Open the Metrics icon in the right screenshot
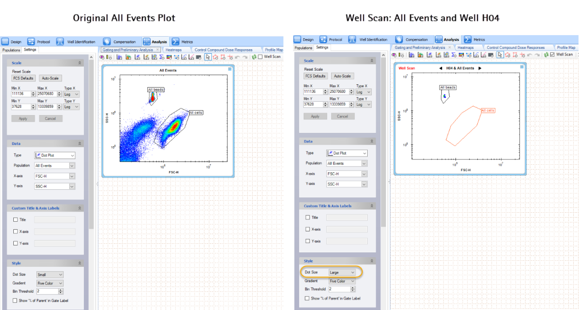Image resolution: width=583 pixels, height=310 pixels. 468,40
